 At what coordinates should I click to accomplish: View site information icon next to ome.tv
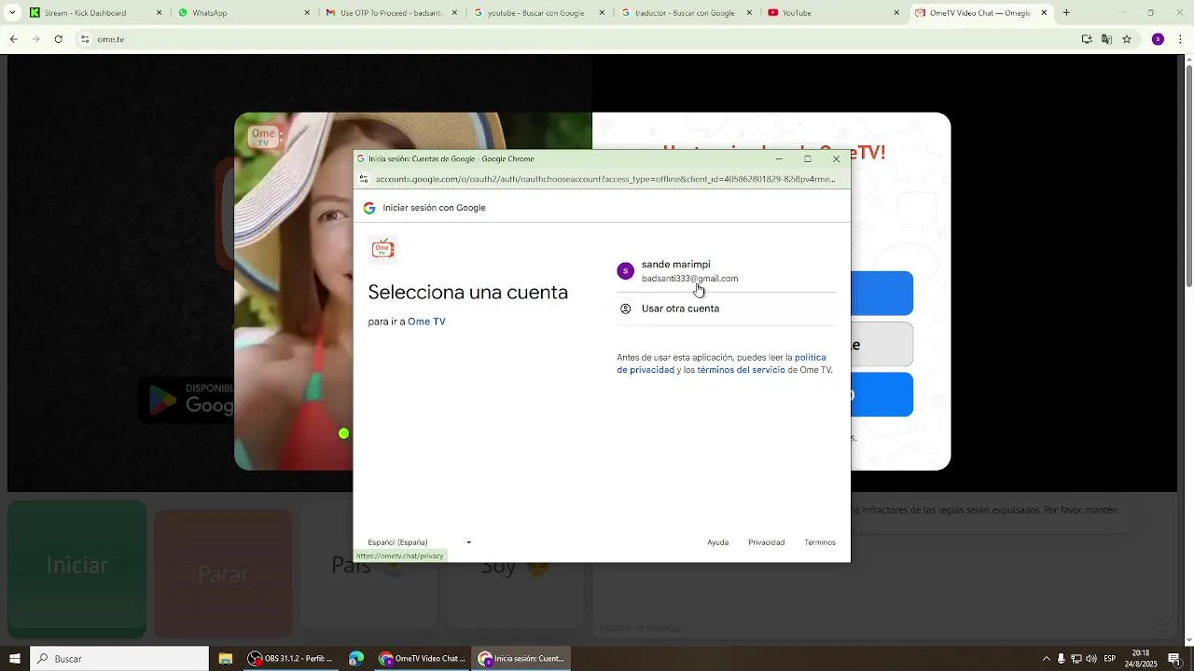point(85,39)
